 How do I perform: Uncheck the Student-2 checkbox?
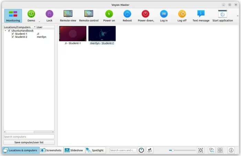point(13,37)
